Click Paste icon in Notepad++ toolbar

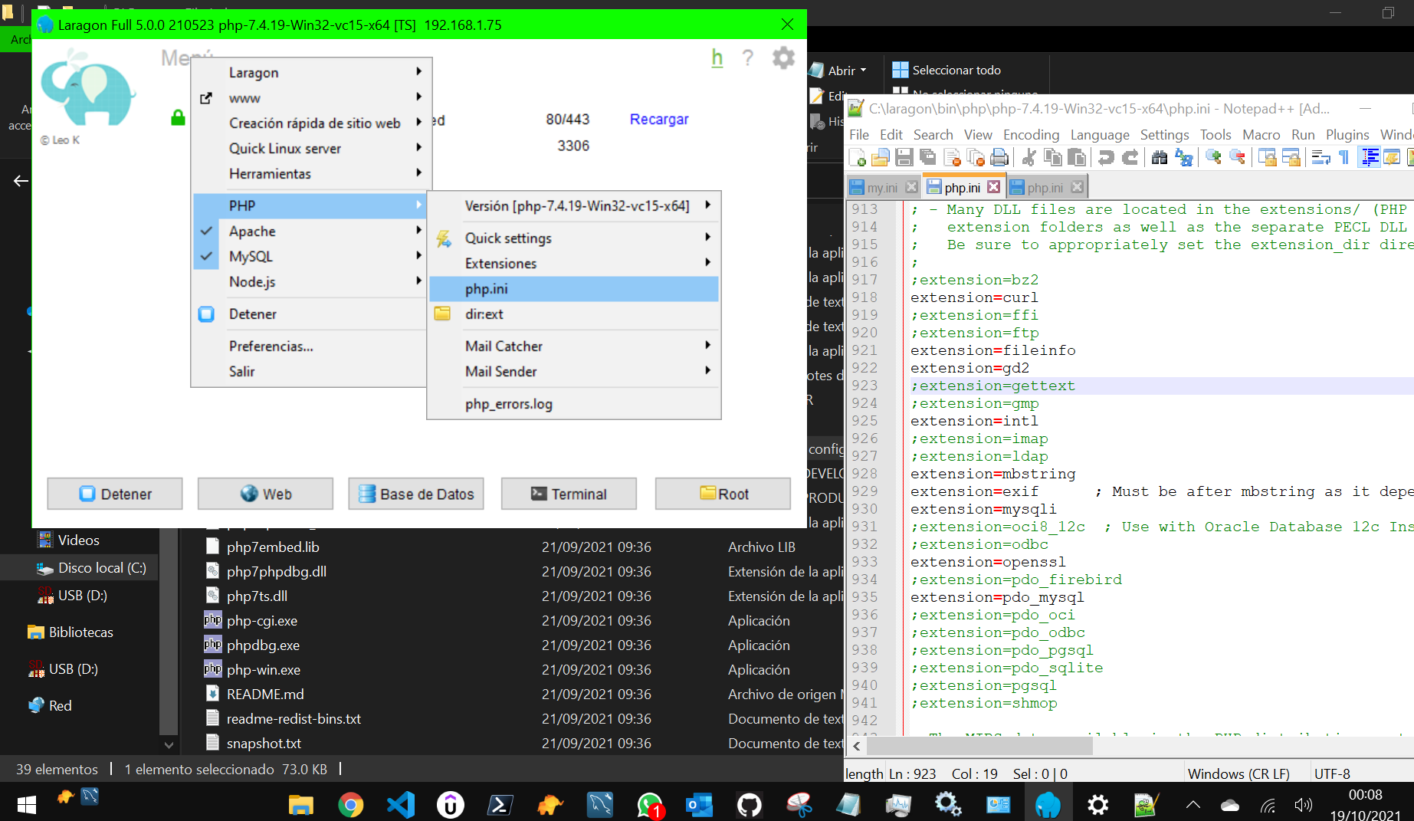tap(1077, 158)
